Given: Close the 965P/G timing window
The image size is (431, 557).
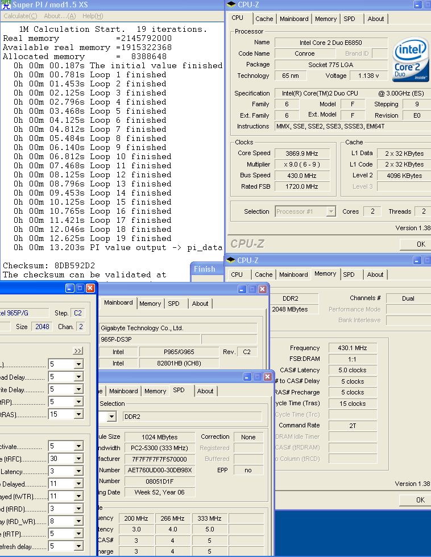Looking at the screenshot, I should (x=90, y=288).
